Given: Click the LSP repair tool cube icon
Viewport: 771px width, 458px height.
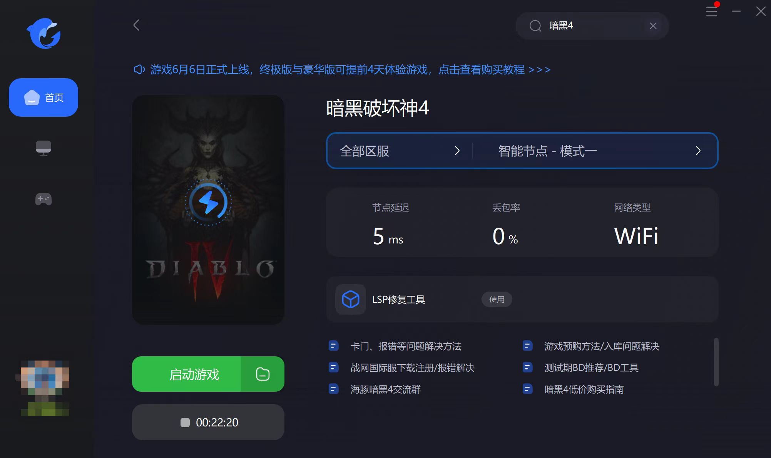Looking at the screenshot, I should (x=351, y=299).
